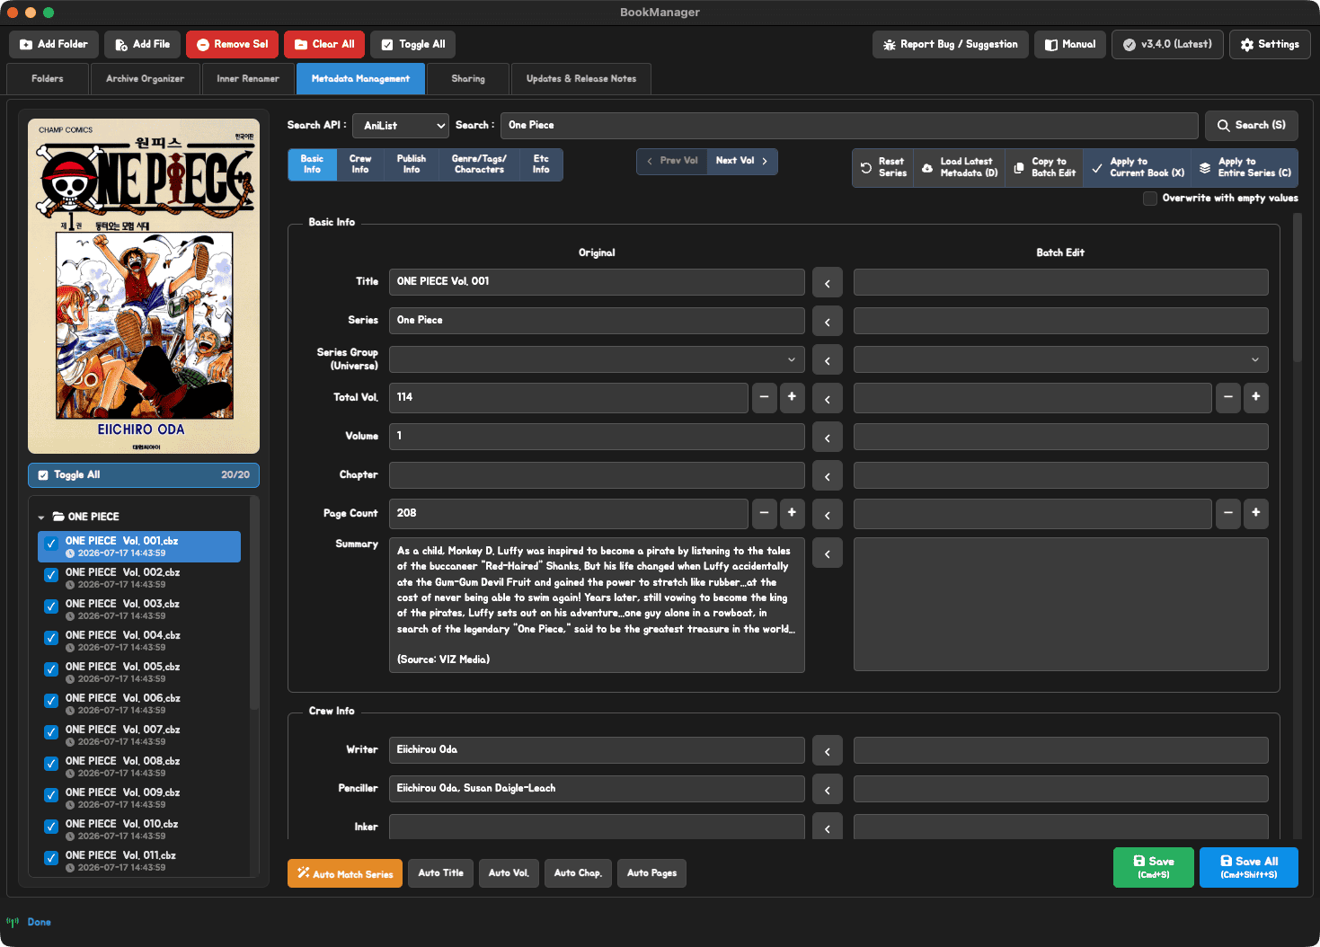Copy to Batch Edit
Viewport: 1320px width, 947px height.
pyautogui.click(x=1044, y=167)
